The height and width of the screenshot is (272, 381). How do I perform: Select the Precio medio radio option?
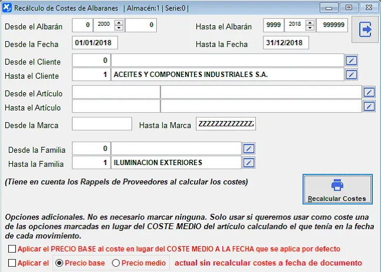coord(116,263)
